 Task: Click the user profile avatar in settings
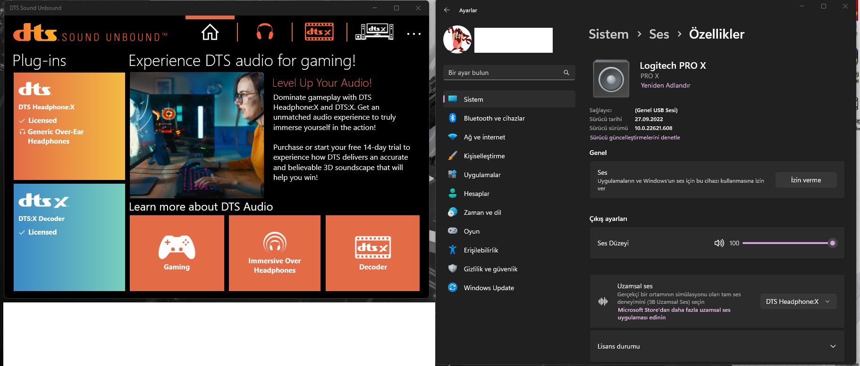[457, 40]
